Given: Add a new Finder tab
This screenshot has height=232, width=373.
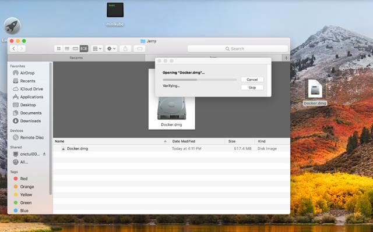Looking at the screenshot, I should (x=286, y=58).
